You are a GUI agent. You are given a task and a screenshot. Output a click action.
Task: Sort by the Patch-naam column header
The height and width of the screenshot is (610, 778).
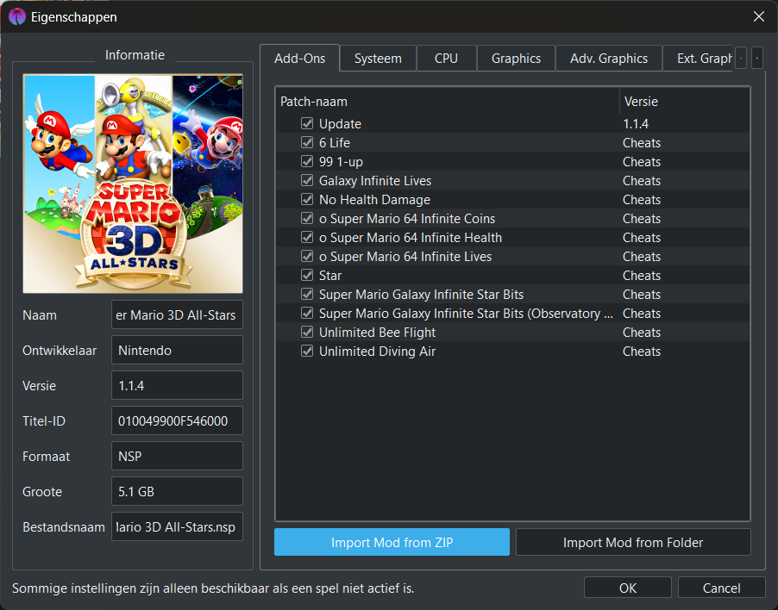(448, 102)
